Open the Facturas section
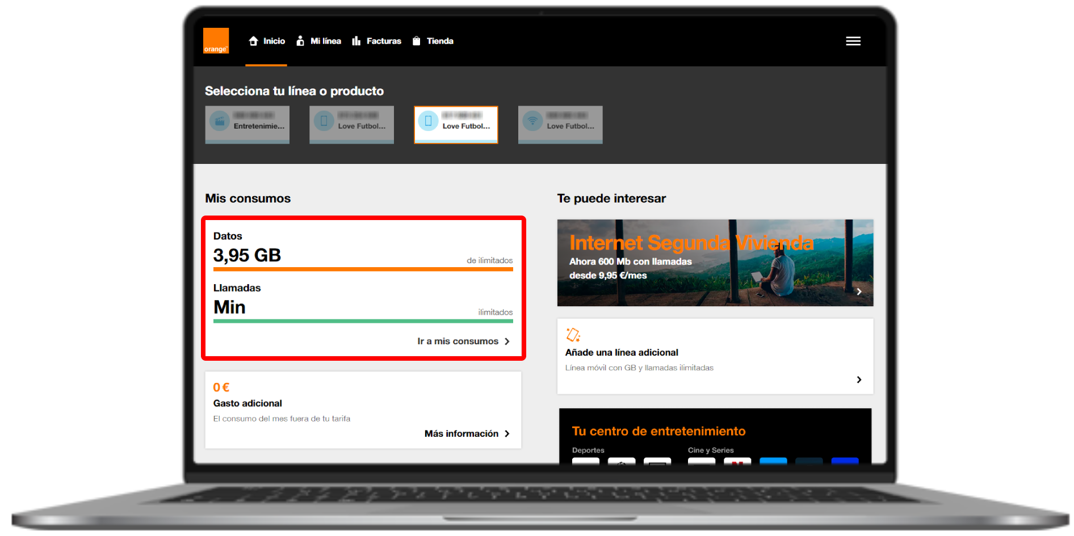The width and height of the screenshot is (1074, 536). click(376, 41)
